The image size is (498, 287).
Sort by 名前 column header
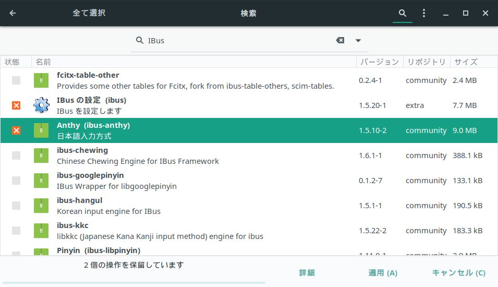(194, 62)
